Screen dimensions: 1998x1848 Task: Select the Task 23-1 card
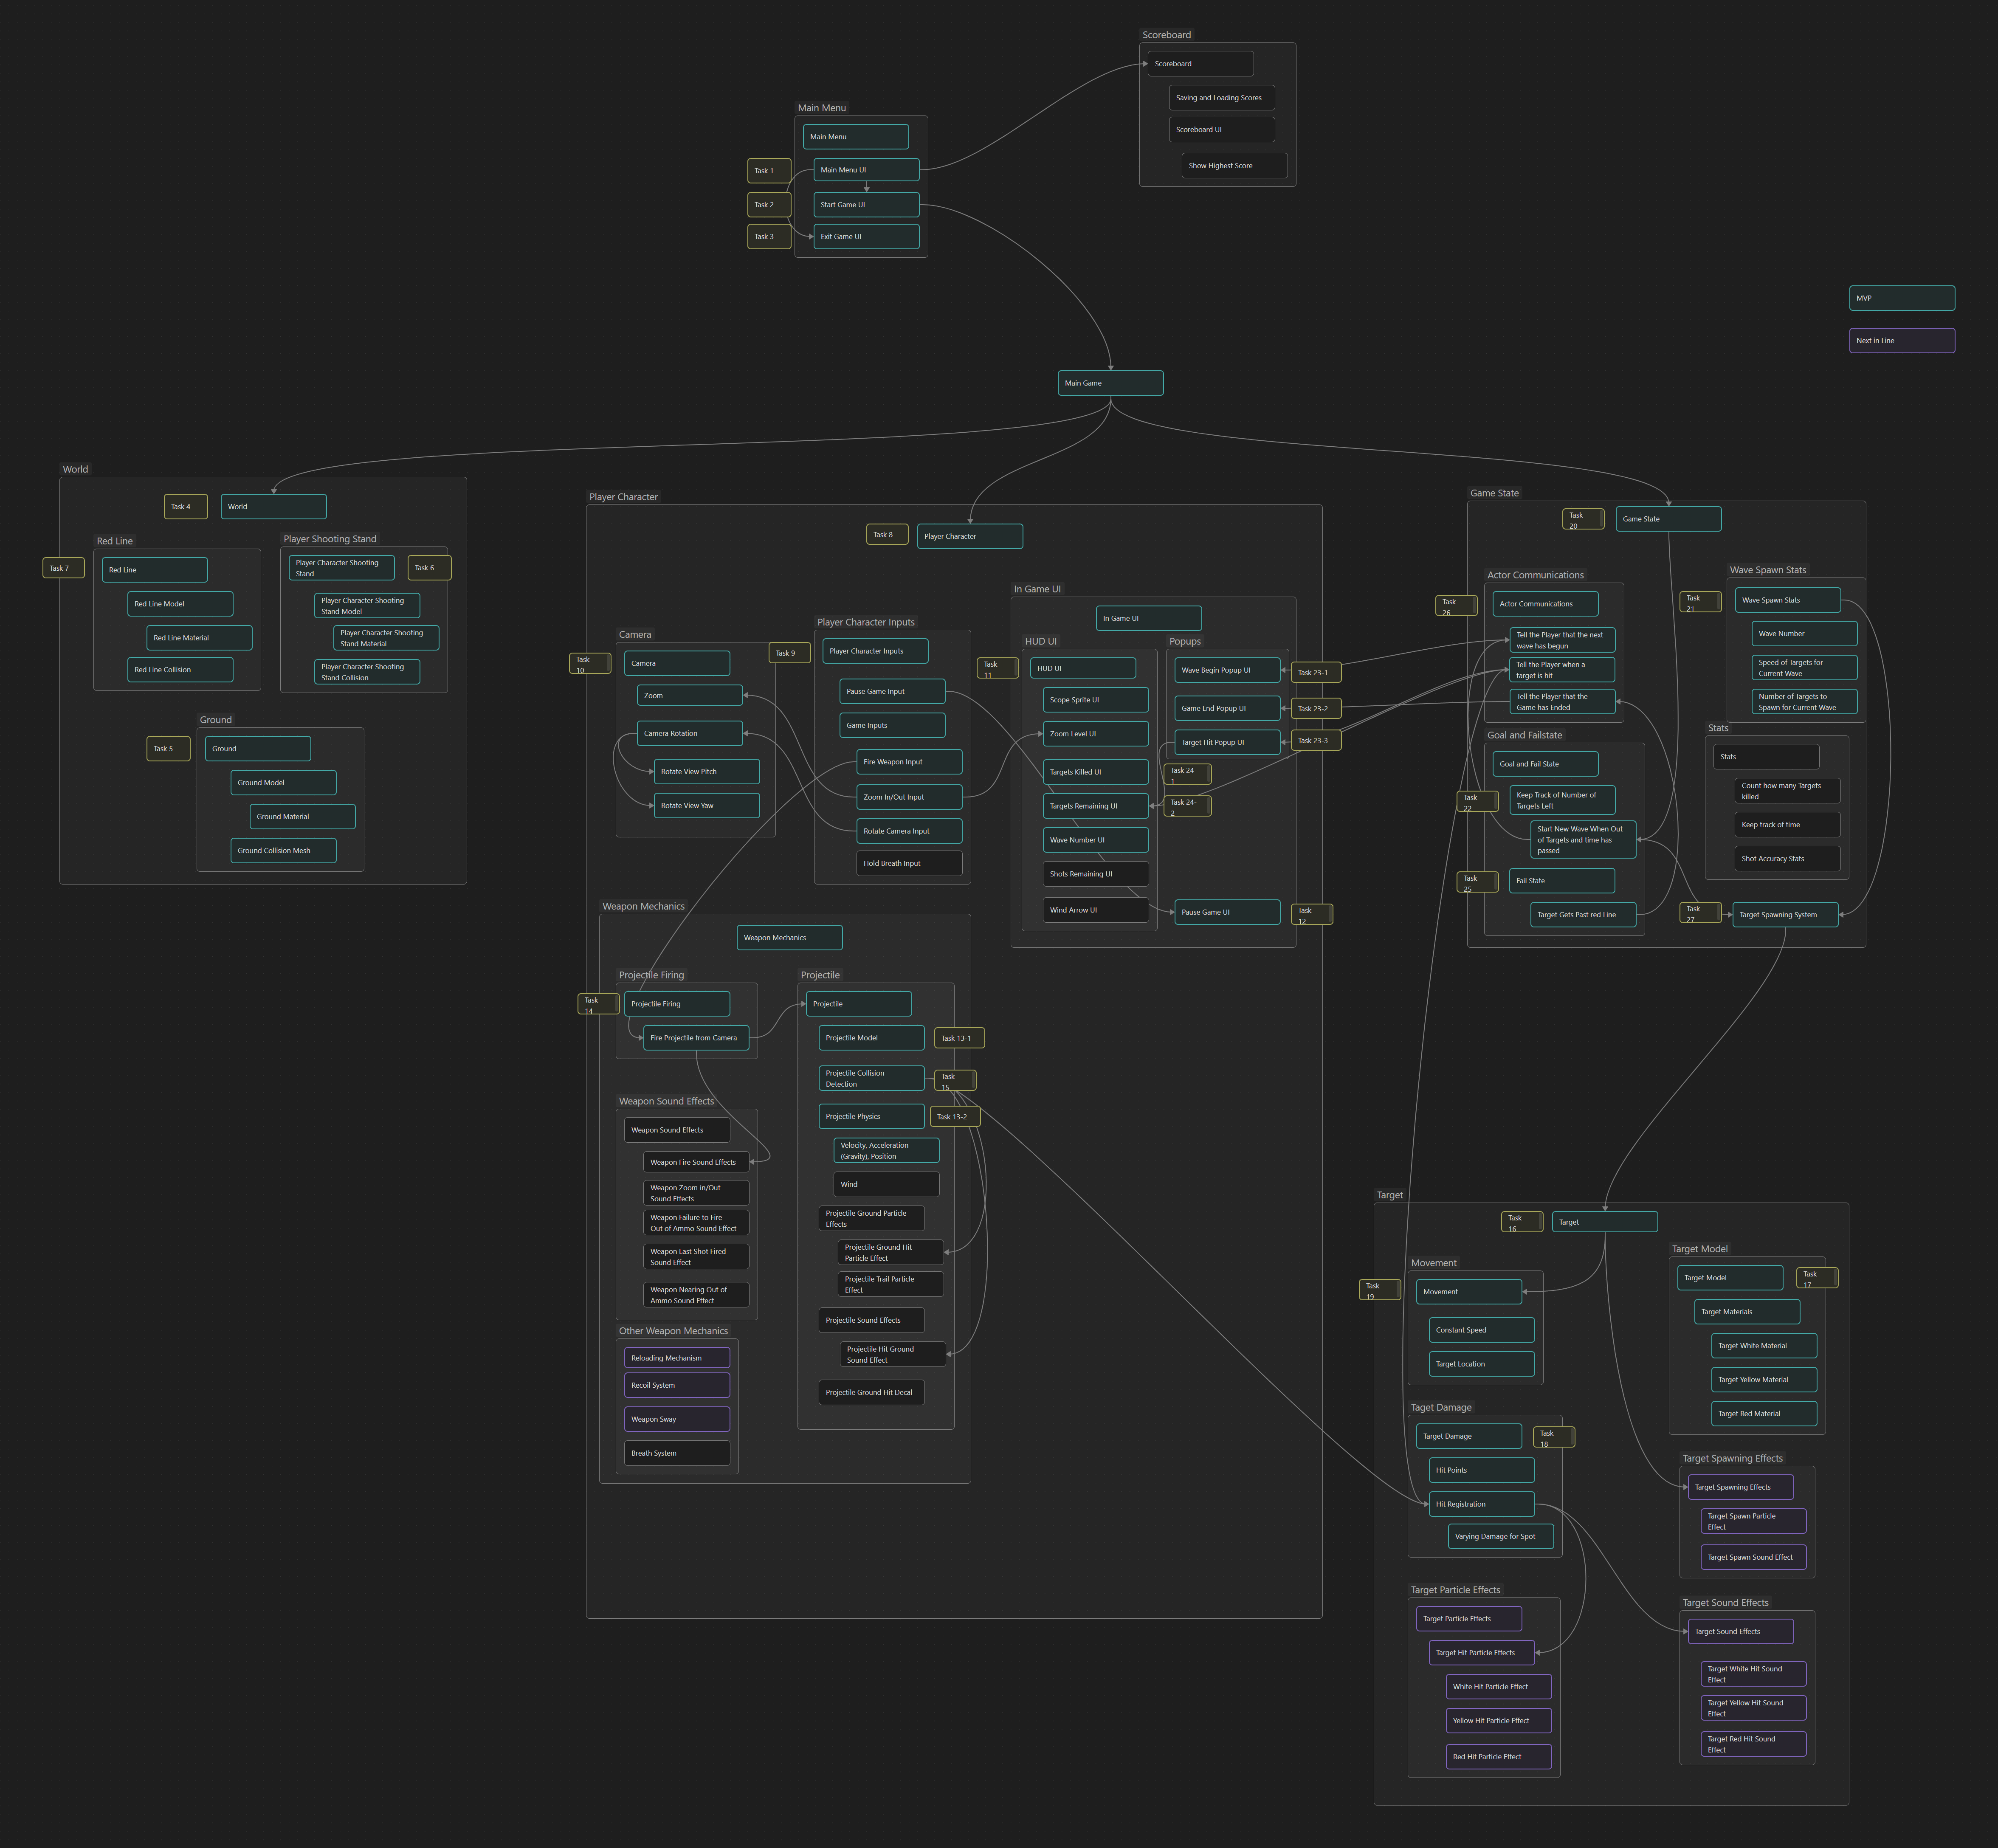(x=1316, y=673)
